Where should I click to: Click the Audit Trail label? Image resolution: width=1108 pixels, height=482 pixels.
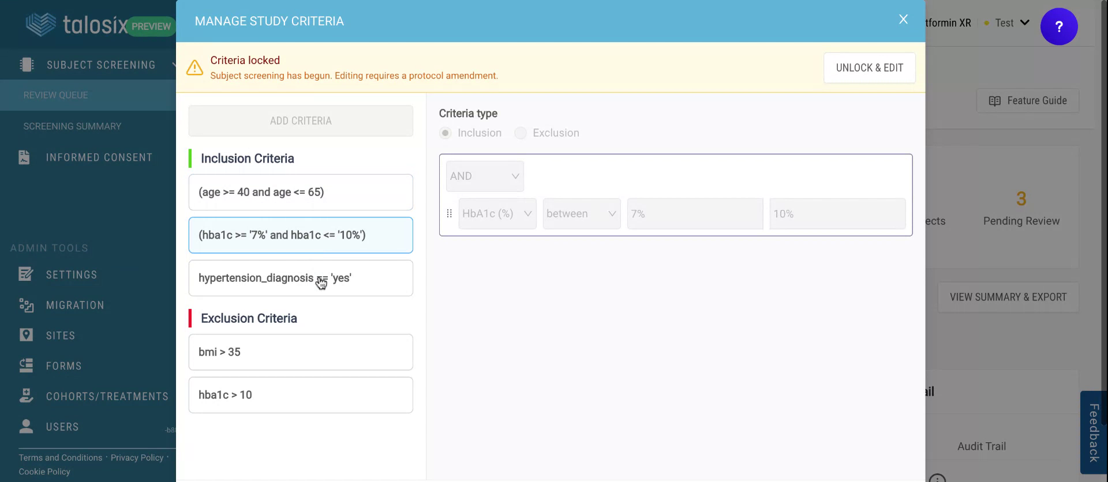pos(981,446)
